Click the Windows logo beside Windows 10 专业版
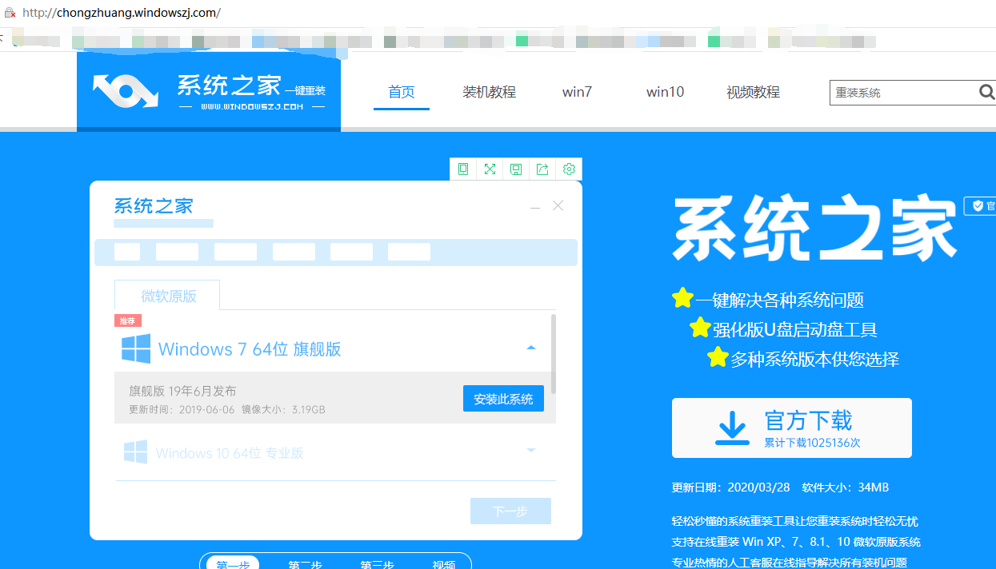This screenshot has width=996, height=569. (x=137, y=452)
